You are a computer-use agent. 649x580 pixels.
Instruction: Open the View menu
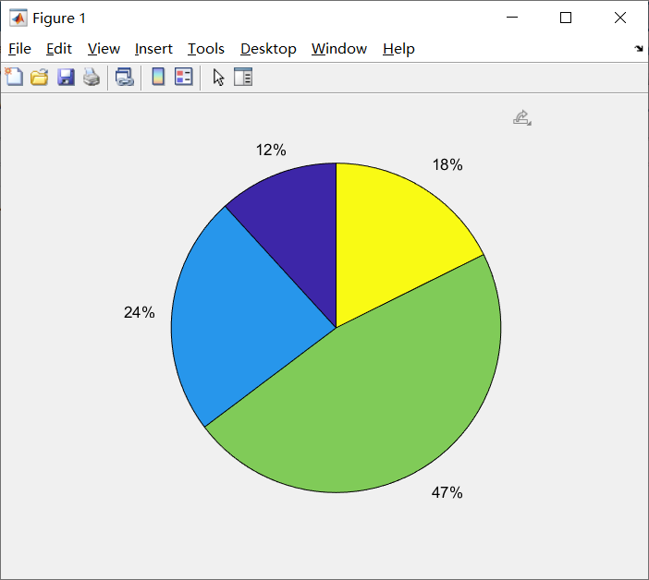104,49
